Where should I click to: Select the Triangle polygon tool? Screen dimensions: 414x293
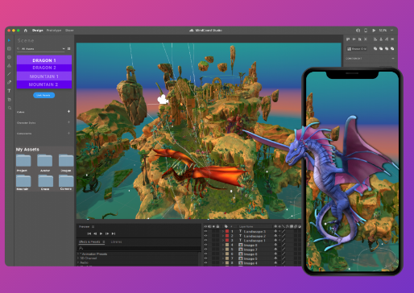(9, 65)
